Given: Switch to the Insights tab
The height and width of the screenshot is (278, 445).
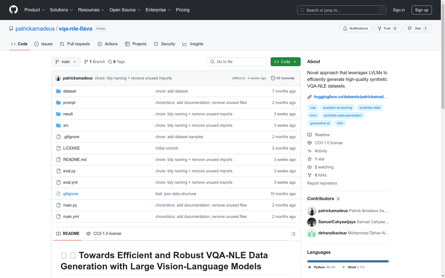Looking at the screenshot, I should [x=193, y=44].
